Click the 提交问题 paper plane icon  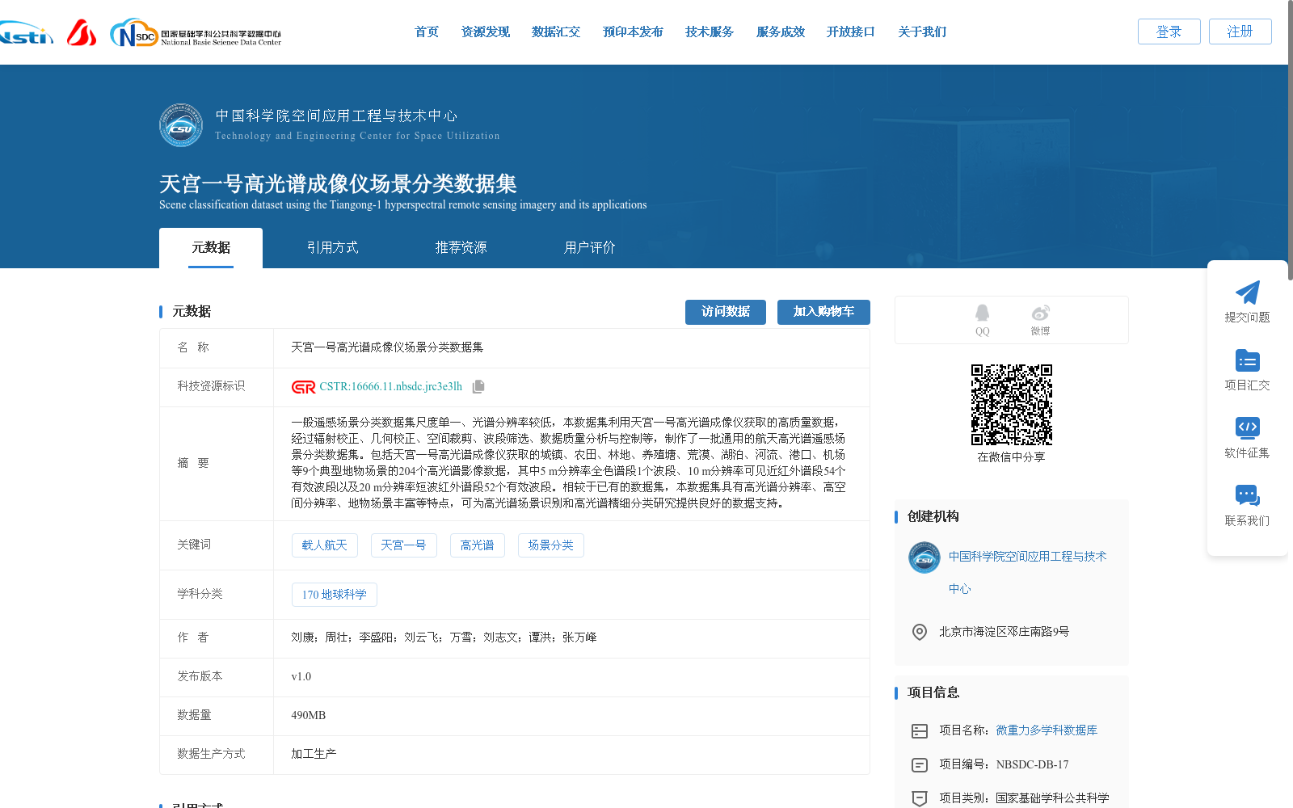point(1247,292)
